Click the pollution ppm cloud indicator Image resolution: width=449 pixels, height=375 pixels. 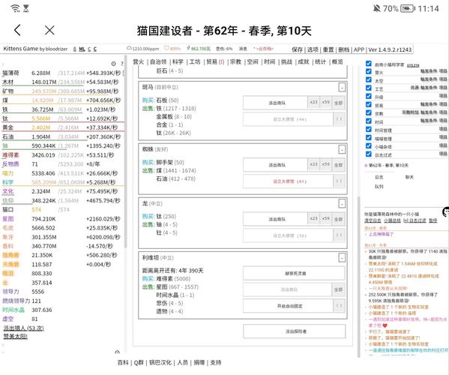tap(143, 49)
